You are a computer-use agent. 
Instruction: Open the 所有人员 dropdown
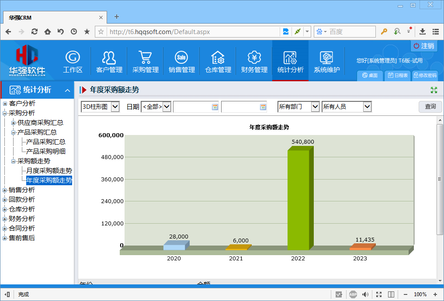coord(347,107)
